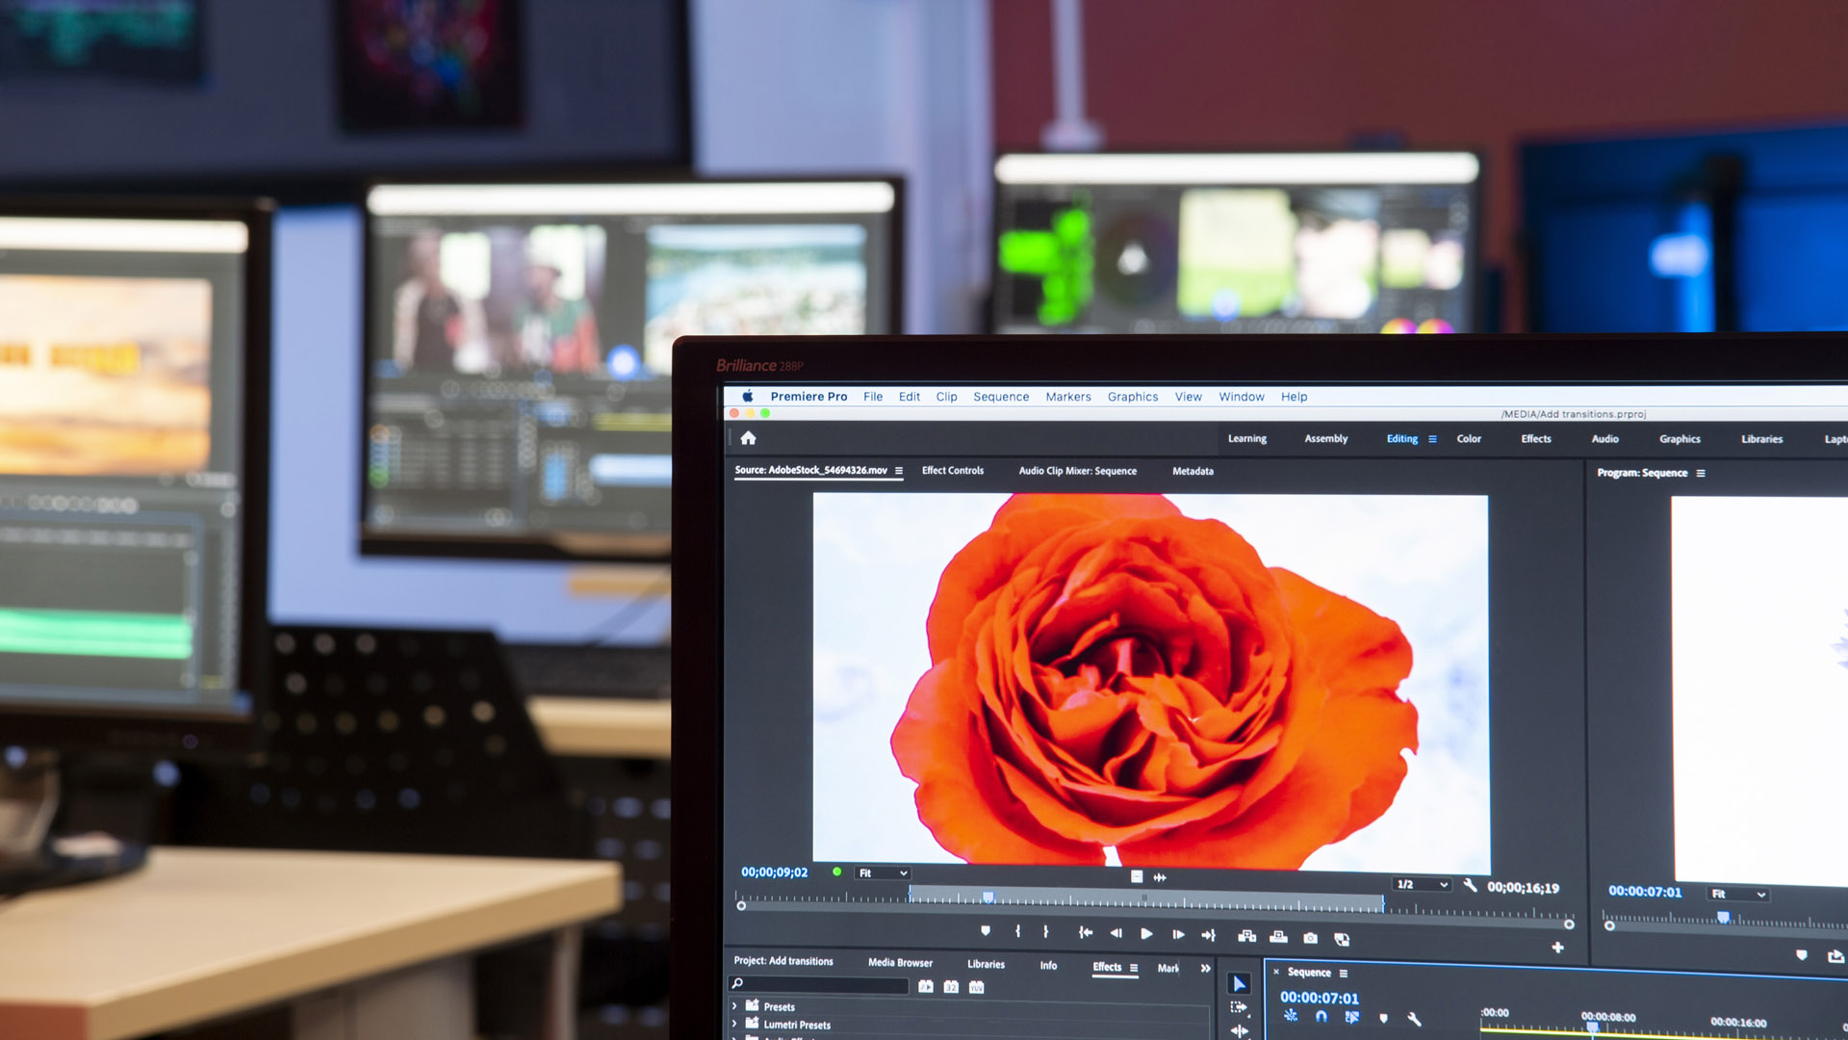Viewport: 1848px width, 1040px height.
Task: Select the Selection arrow tool
Action: 1240,983
